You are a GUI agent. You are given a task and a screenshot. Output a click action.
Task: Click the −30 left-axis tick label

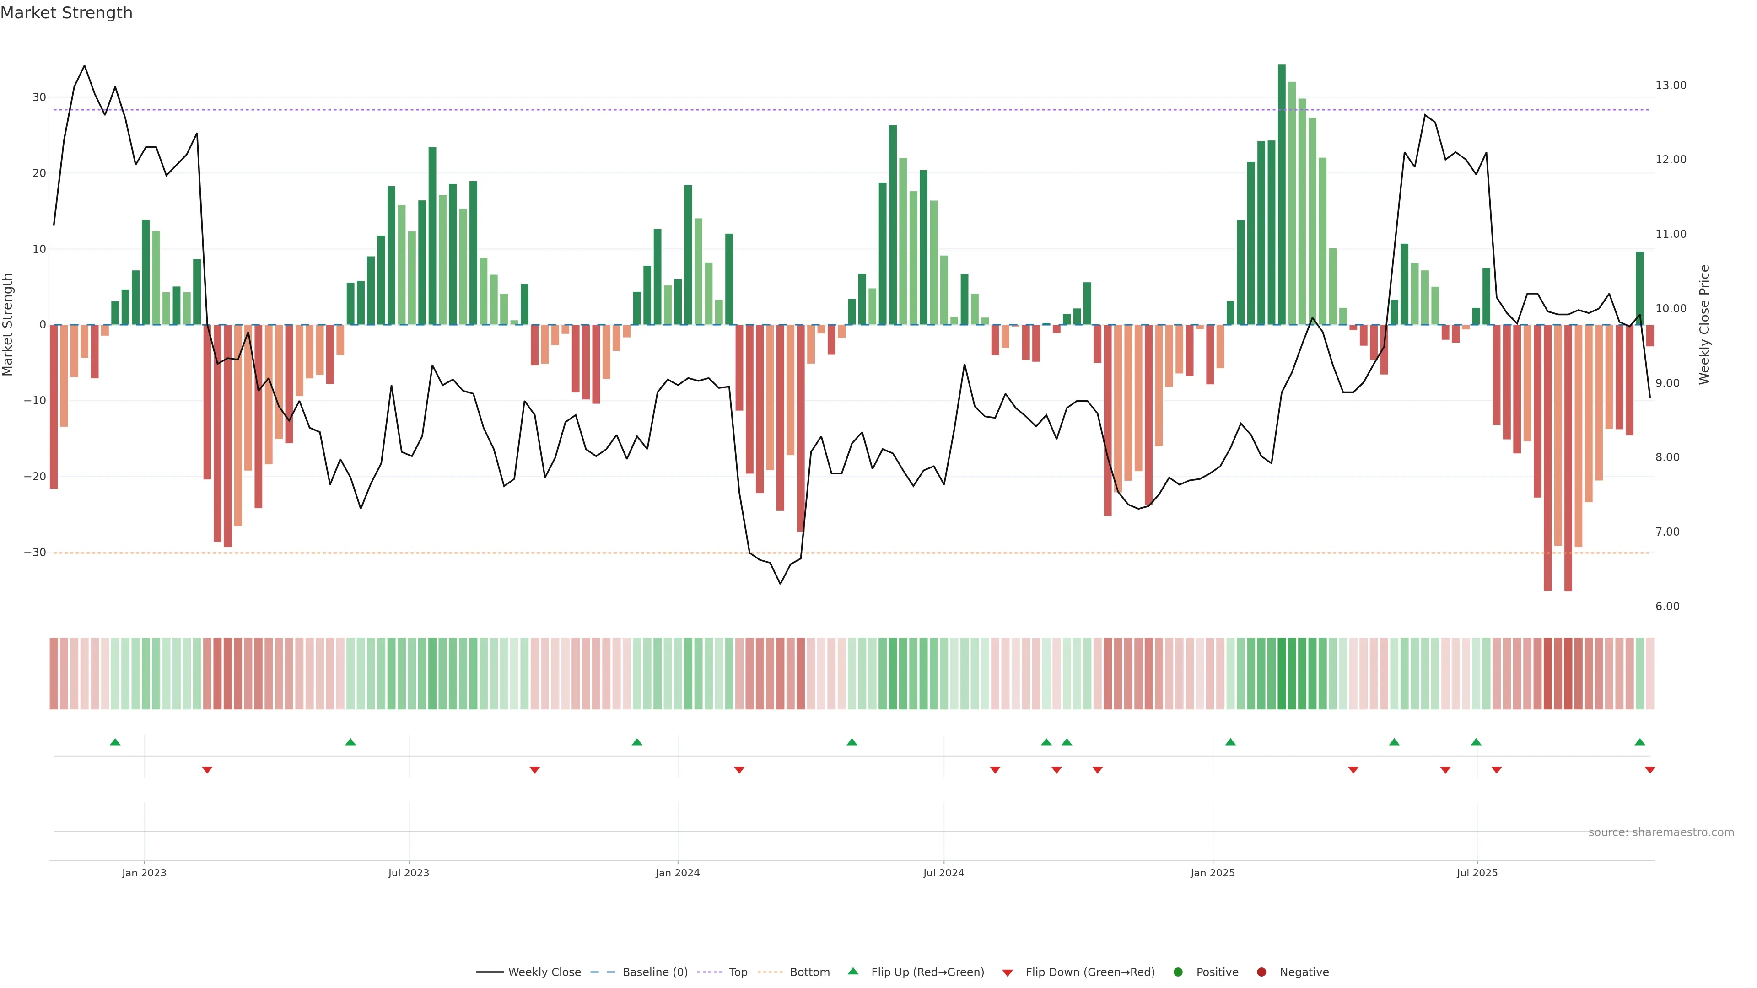tap(35, 552)
